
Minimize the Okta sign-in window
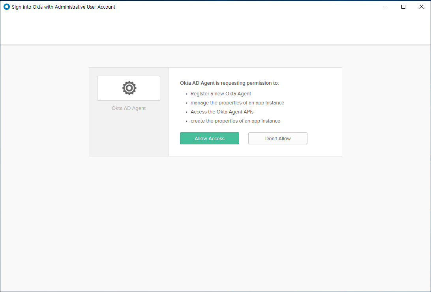(386, 7)
